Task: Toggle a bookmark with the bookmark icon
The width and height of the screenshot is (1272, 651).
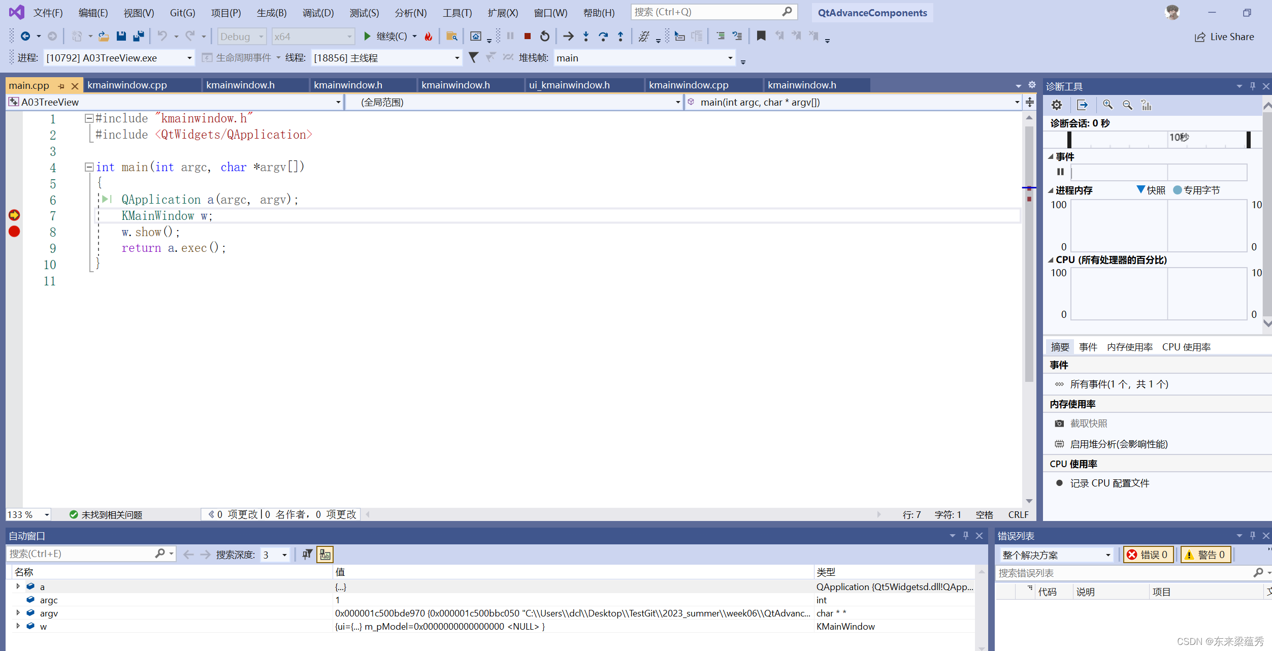Action: 761,36
